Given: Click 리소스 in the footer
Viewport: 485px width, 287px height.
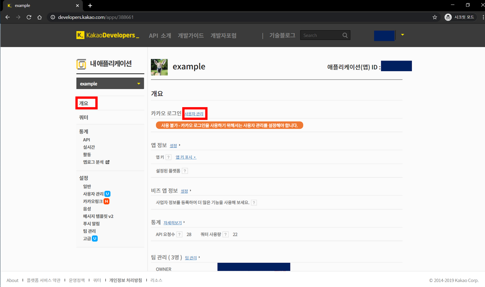Looking at the screenshot, I should point(156,281).
